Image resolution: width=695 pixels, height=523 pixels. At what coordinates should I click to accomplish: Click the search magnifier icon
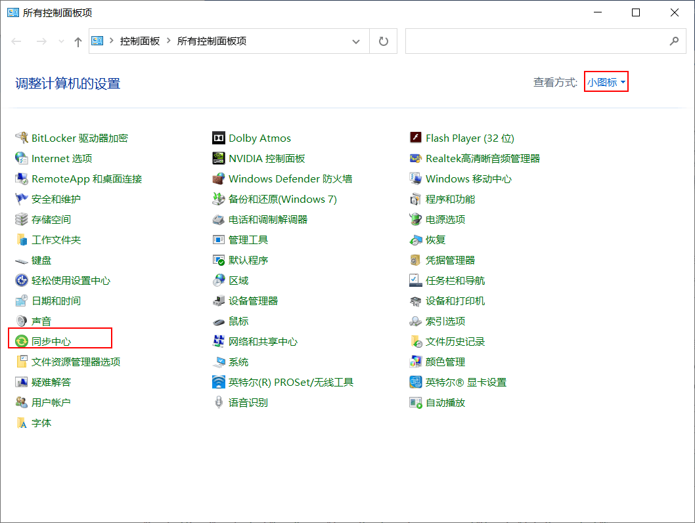pos(674,41)
